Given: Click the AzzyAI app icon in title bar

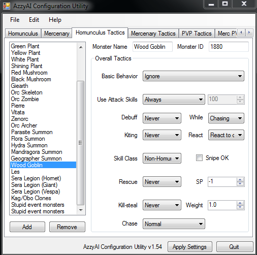Looking at the screenshot, I should coord(7,6).
